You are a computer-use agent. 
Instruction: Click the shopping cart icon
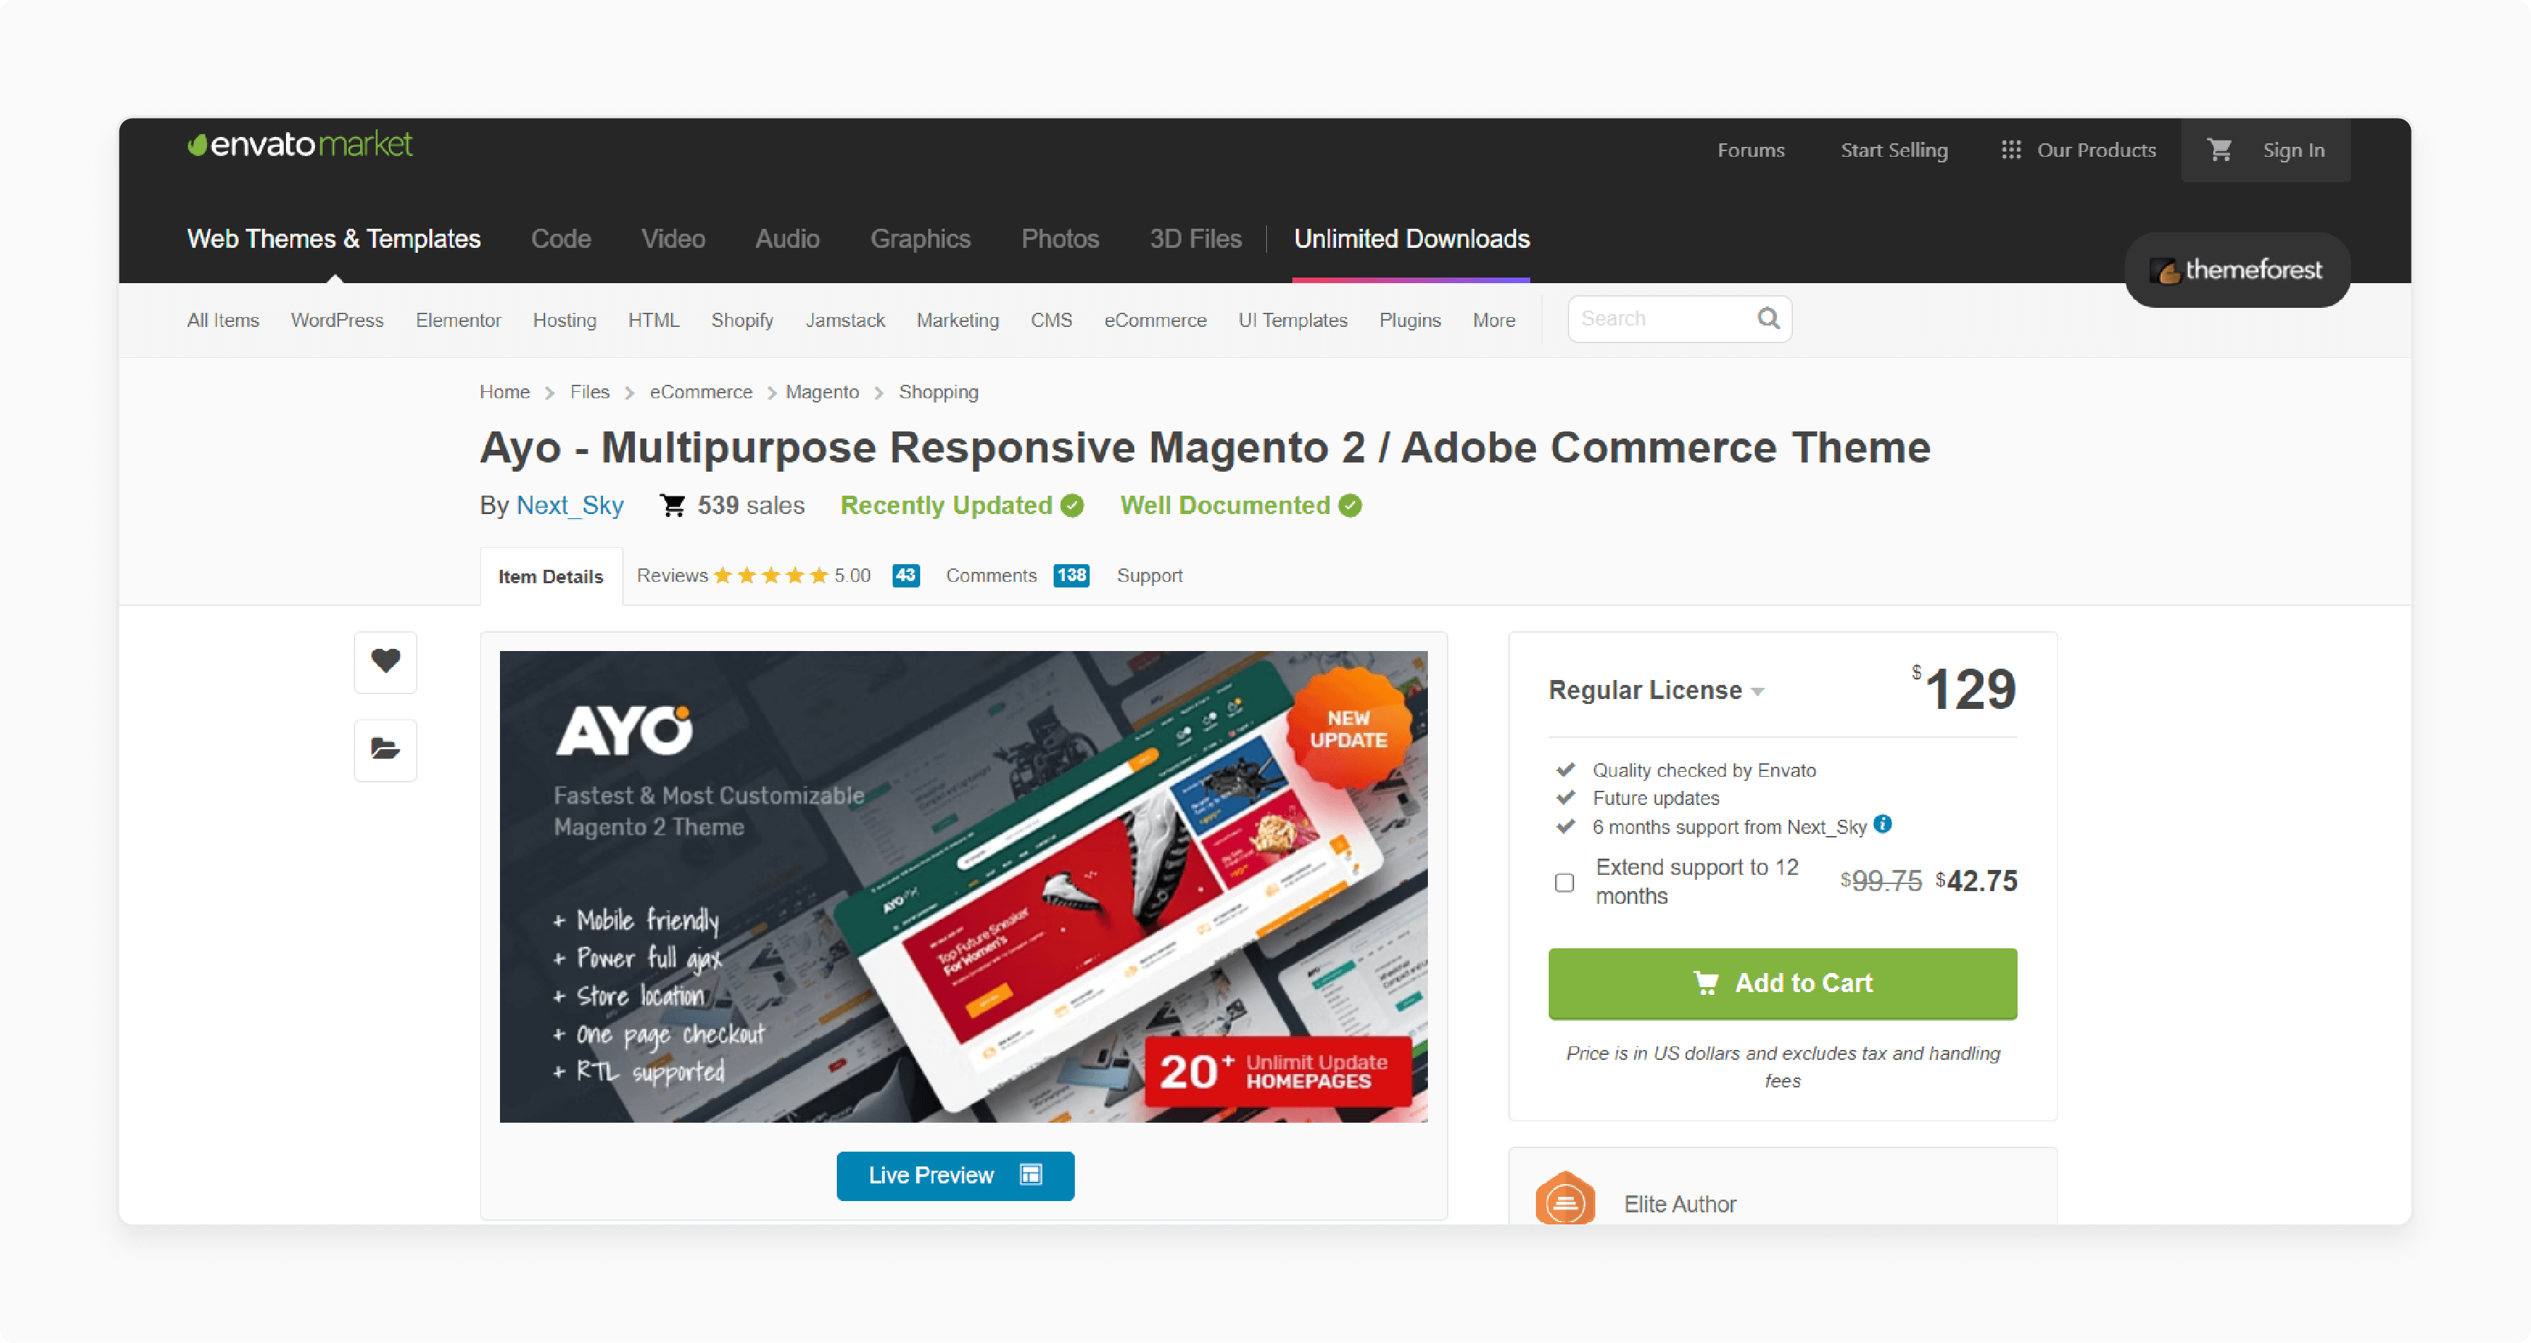coord(2218,150)
